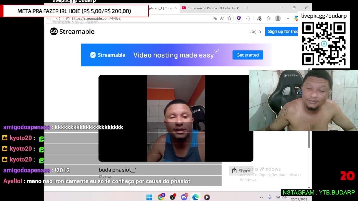
Task: Open Microsoft Edge from the taskbar
Action: 196,197
